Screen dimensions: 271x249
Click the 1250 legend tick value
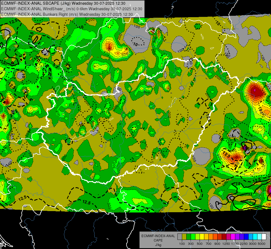(226, 244)
